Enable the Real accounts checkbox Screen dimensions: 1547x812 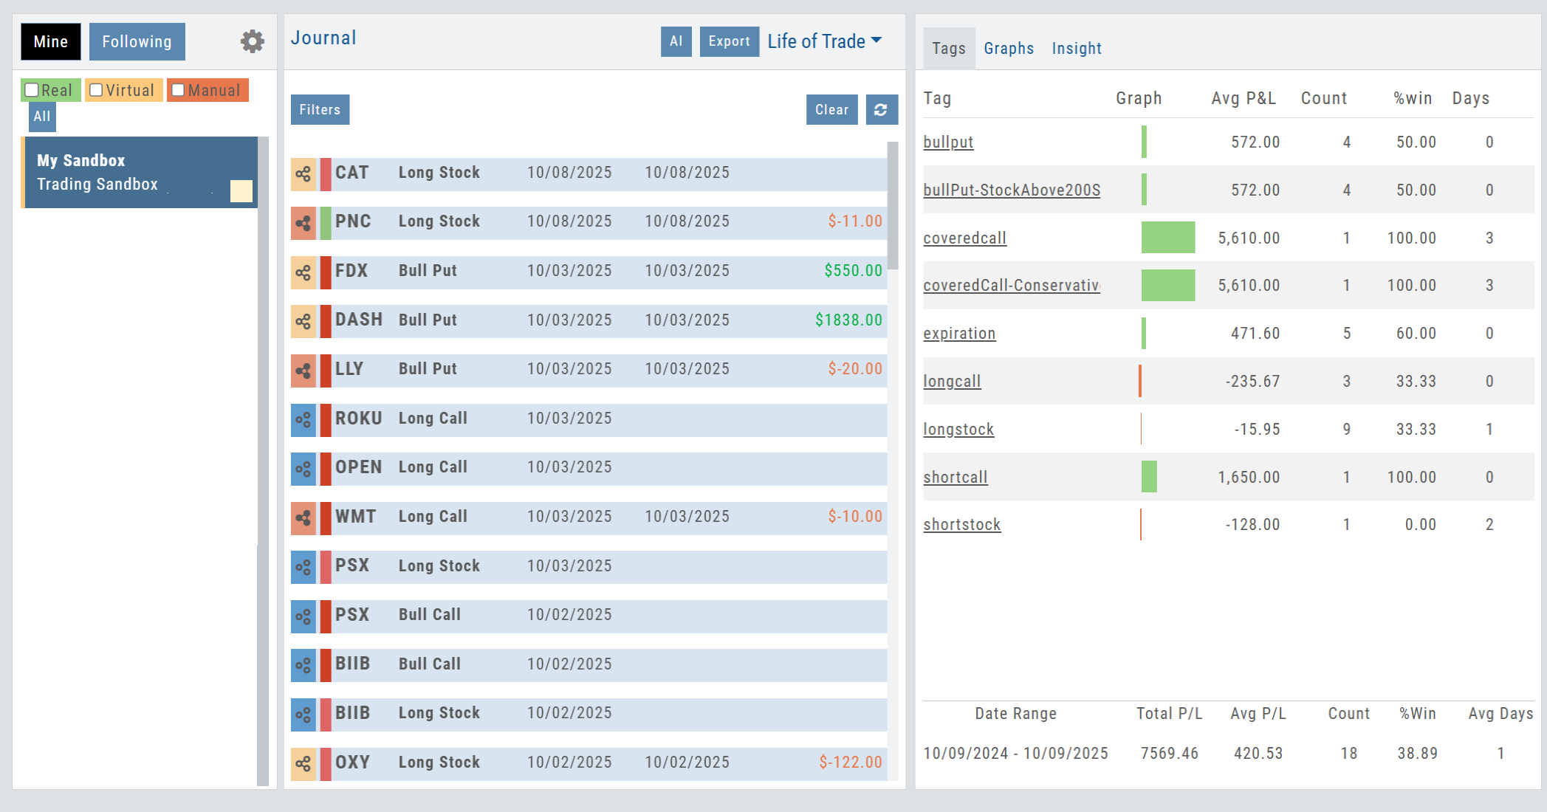32,90
